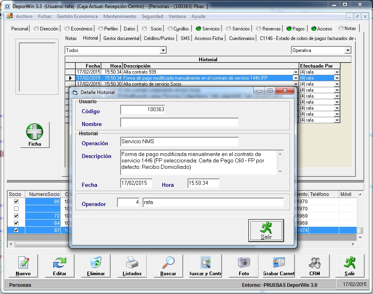Open the Operativa dropdown
The width and height of the screenshot is (373, 294).
348,50
